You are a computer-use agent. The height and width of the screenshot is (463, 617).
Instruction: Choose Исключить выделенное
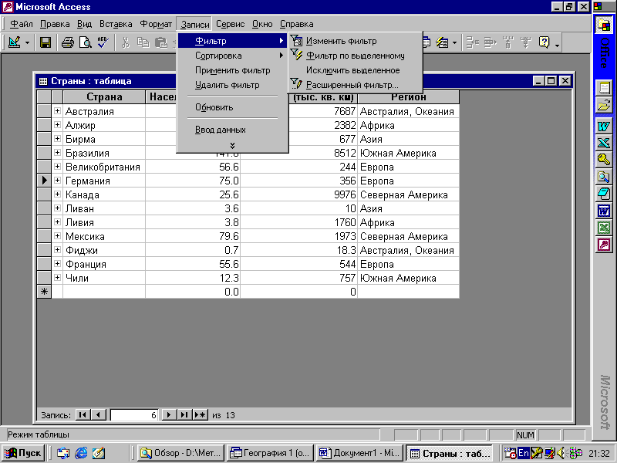[x=356, y=70]
